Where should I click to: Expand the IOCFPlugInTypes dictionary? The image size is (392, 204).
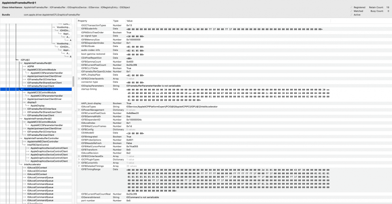pyautogui.click(x=79, y=159)
